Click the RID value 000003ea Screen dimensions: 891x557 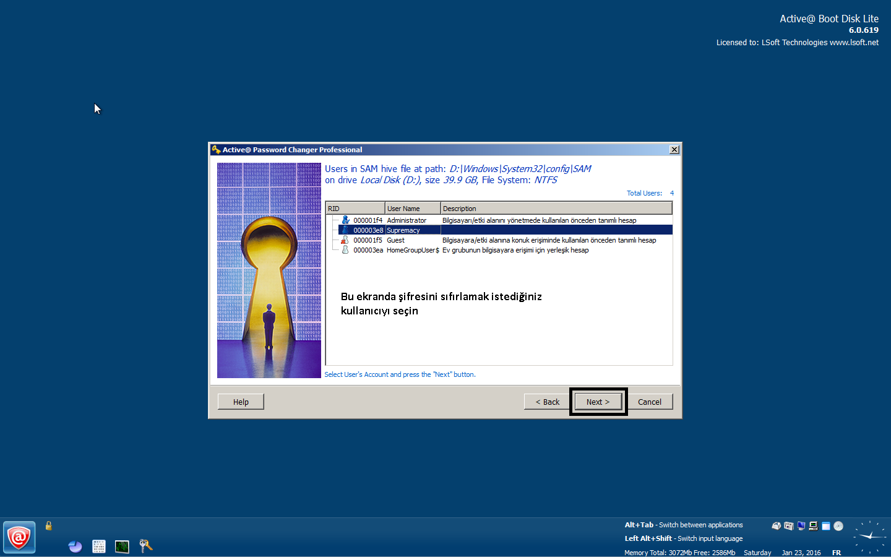pos(368,250)
